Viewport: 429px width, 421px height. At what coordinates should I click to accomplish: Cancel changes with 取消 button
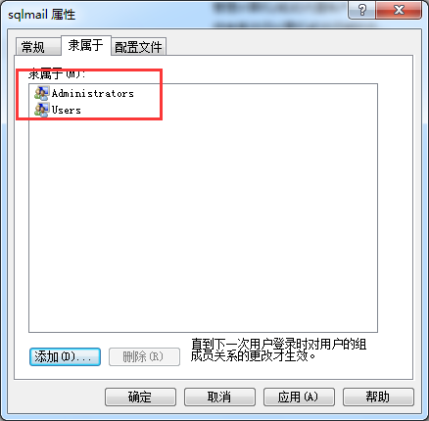point(219,397)
